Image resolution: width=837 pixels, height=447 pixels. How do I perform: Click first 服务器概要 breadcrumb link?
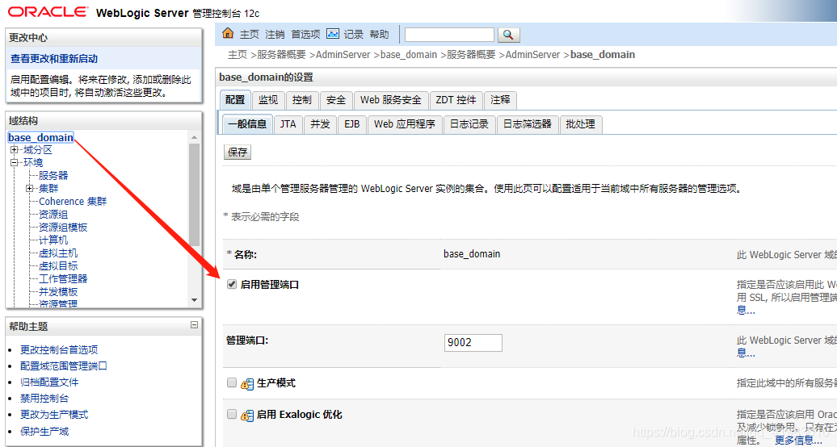click(281, 55)
